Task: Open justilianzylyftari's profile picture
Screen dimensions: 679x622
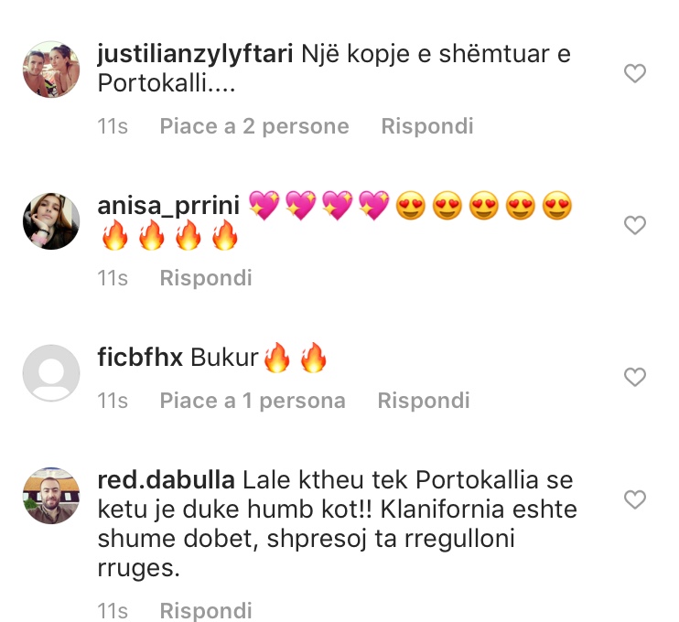Action: [51, 70]
